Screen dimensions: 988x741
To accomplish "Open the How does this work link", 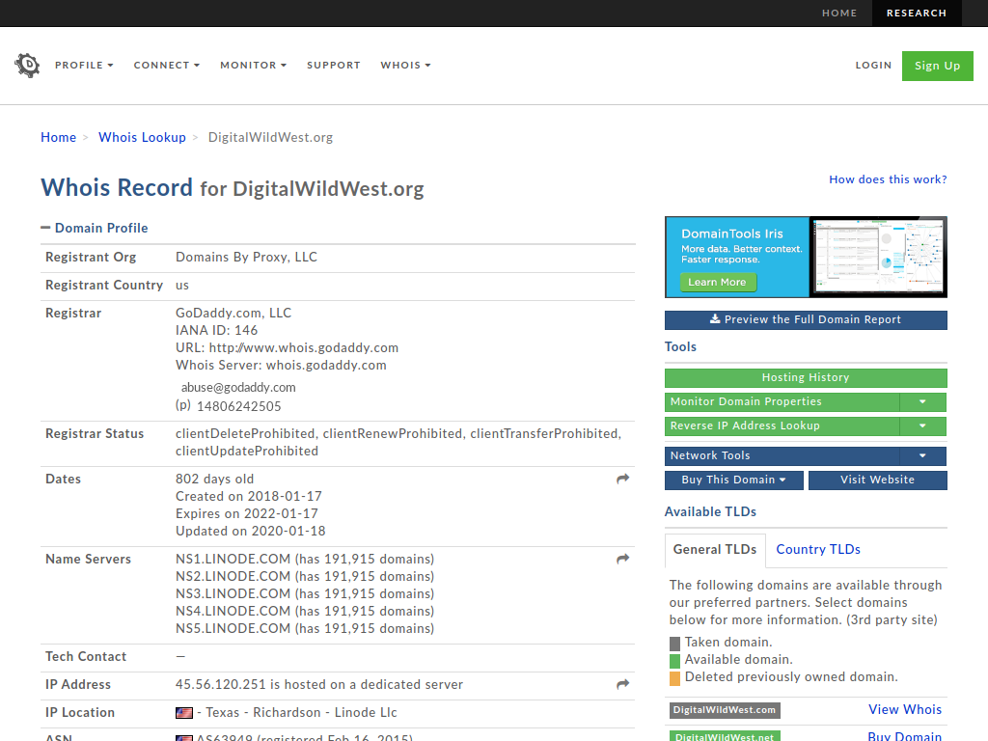I will pyautogui.click(x=888, y=179).
